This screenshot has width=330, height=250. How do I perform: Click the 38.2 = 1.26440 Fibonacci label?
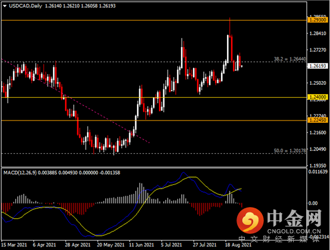tap(290, 59)
